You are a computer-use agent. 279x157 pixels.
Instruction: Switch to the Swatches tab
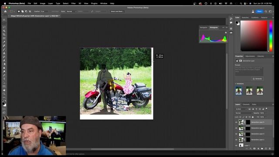point(245,17)
